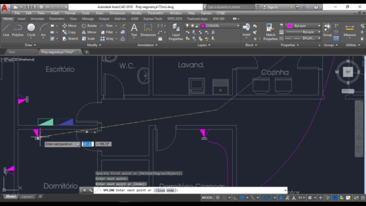366x206 pixels.
Task: Click the magenta COAXIAL layer color swatch
Action: pyautogui.click(x=203, y=26)
